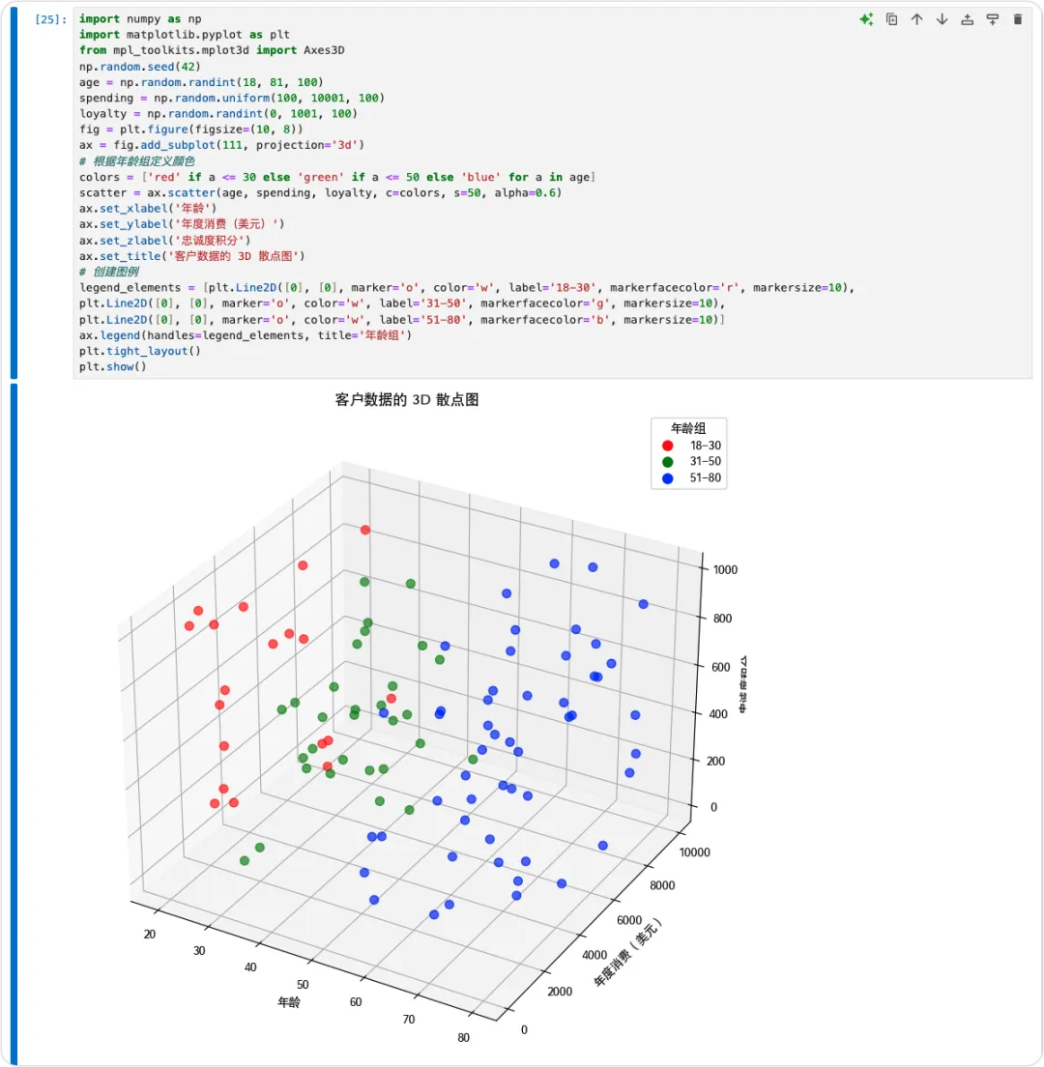This screenshot has width=1044, height=1067.
Task: Click the green '31–50' legend marker
Action: click(x=668, y=462)
